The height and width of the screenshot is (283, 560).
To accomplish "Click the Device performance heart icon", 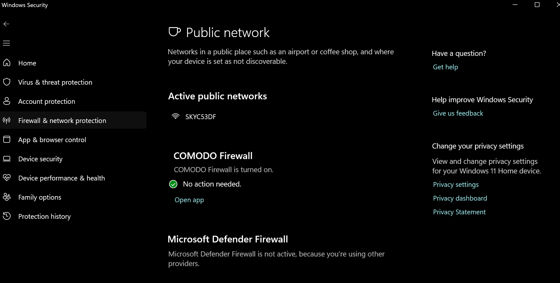I will coord(7,178).
